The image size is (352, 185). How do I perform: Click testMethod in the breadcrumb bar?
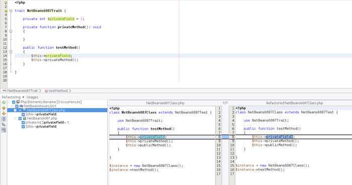[58, 90]
